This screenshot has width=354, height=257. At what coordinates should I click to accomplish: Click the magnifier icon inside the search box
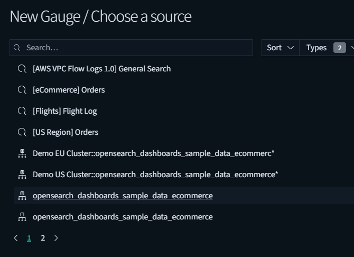[17, 48]
